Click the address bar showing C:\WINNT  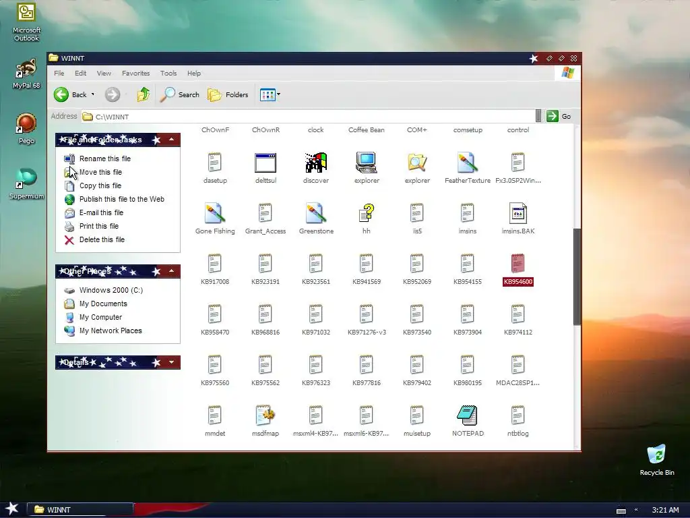[308, 116]
